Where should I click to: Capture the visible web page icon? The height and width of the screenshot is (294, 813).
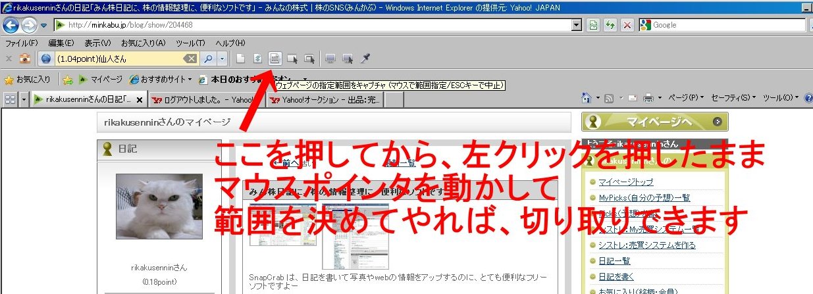coord(241,59)
